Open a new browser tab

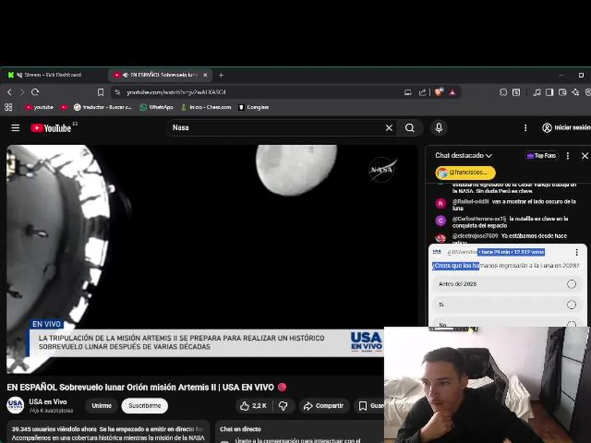pos(221,75)
